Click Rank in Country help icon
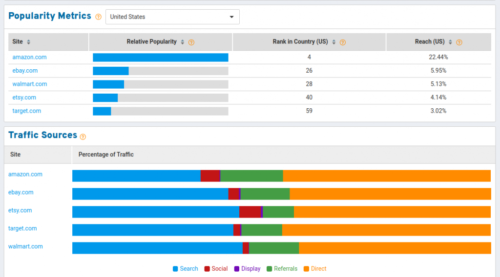 point(343,42)
